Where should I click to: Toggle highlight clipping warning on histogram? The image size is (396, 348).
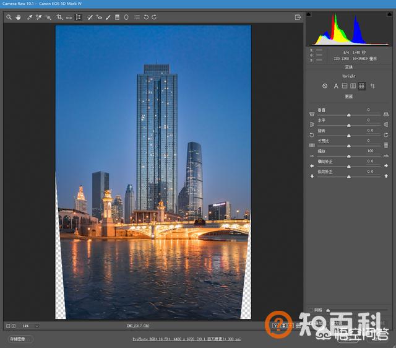tap(390, 14)
